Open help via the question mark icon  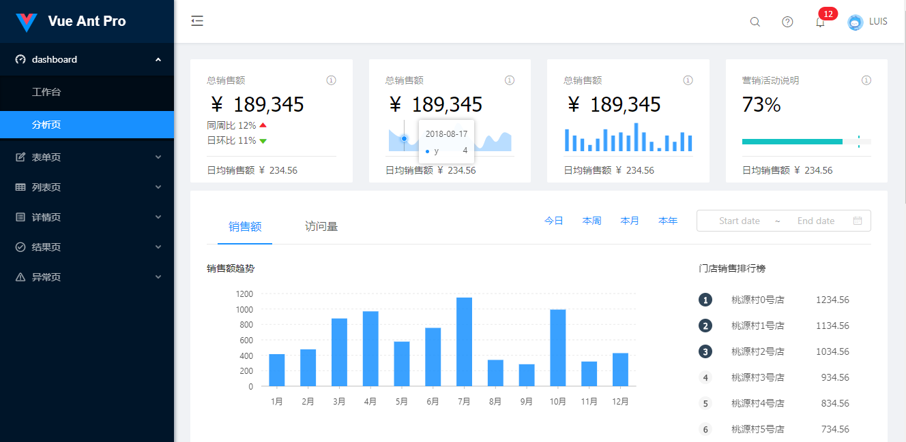click(787, 22)
